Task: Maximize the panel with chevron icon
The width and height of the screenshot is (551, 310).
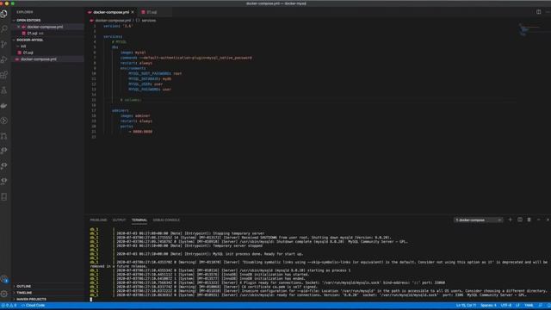Action: pyautogui.click(x=538, y=220)
